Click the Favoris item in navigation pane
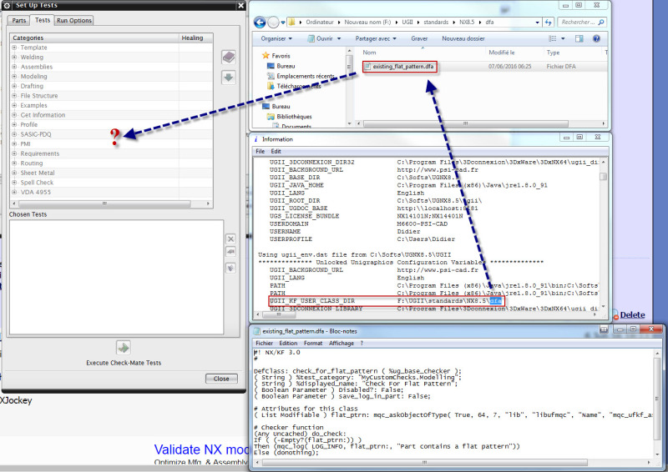 [x=281, y=56]
